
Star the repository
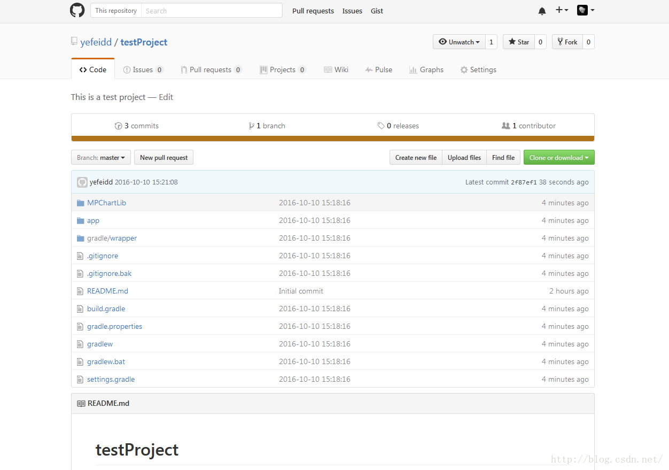tap(518, 42)
